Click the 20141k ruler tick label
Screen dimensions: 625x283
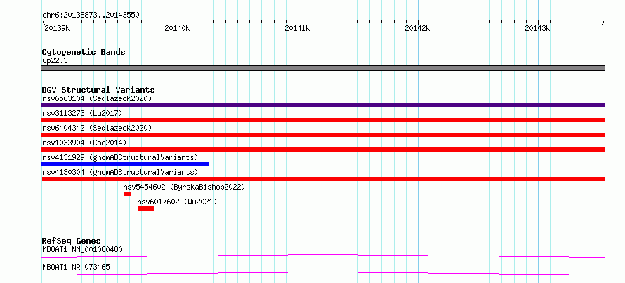pyautogui.click(x=298, y=28)
